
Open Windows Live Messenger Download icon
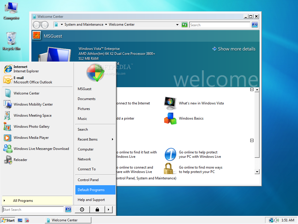tap(8, 148)
